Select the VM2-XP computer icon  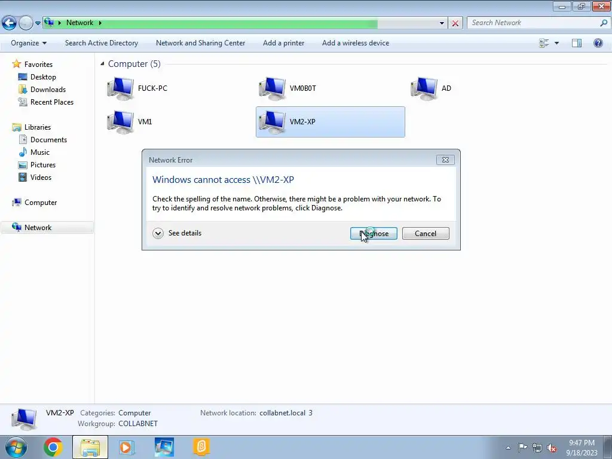[x=272, y=122]
